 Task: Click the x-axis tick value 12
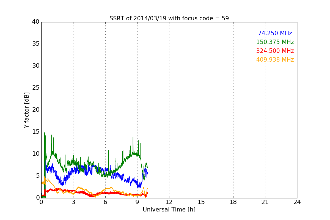[x=169, y=202]
